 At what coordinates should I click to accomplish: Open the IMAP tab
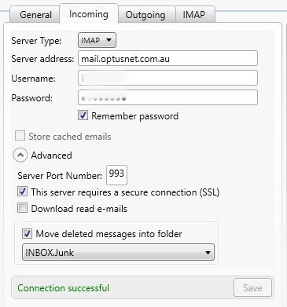click(x=194, y=15)
